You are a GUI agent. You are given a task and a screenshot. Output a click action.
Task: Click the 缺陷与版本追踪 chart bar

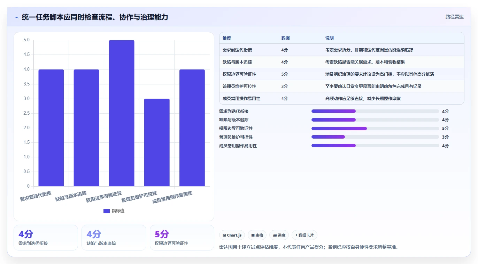(x=86, y=128)
